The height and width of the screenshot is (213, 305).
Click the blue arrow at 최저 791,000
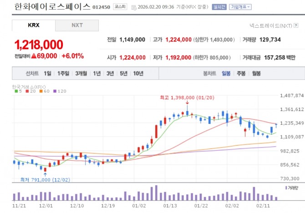tap(45, 174)
